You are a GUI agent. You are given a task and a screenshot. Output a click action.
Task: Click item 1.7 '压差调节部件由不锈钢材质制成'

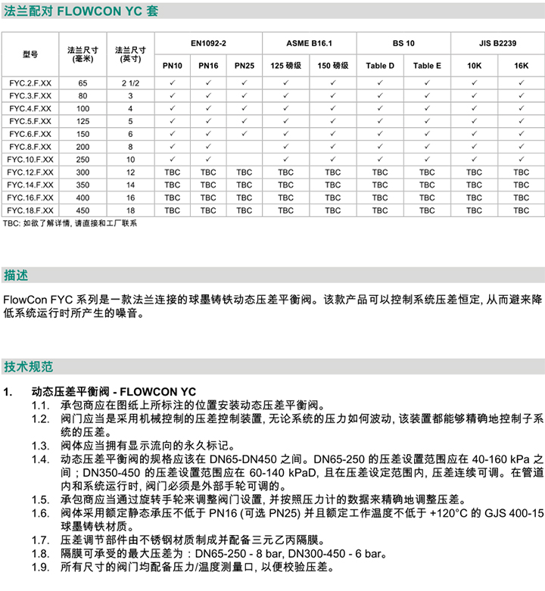pos(193,540)
